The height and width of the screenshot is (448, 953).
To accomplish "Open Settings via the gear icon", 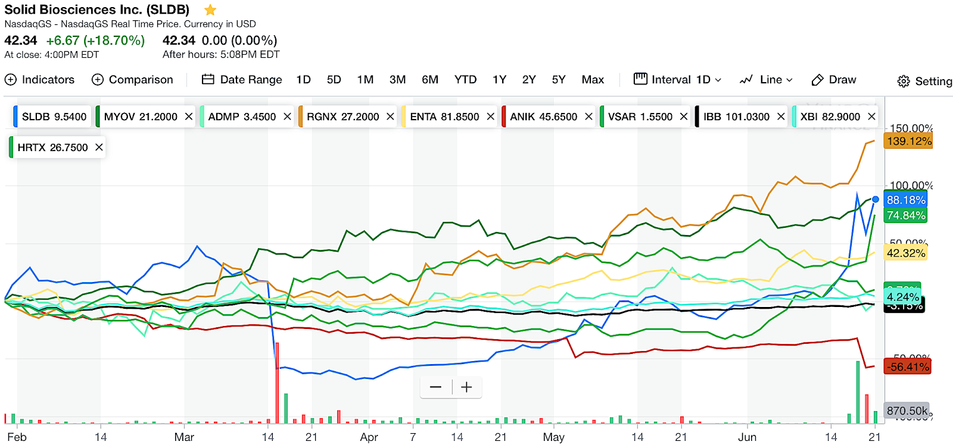I will click(904, 82).
